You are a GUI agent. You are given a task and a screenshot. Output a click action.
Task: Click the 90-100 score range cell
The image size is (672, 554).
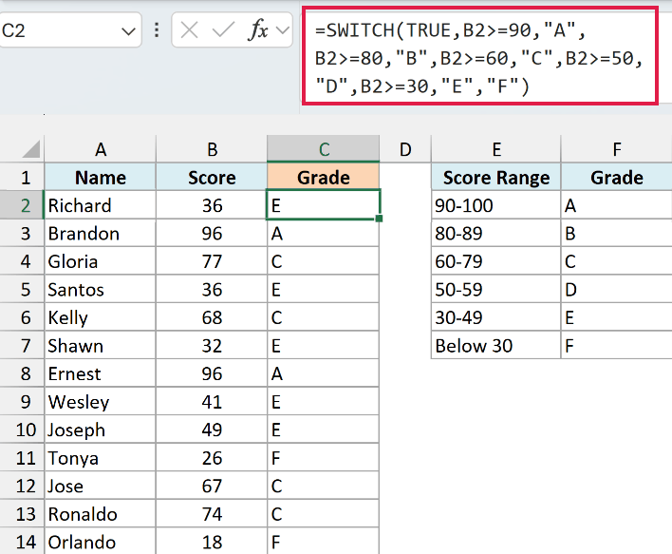[496, 205]
